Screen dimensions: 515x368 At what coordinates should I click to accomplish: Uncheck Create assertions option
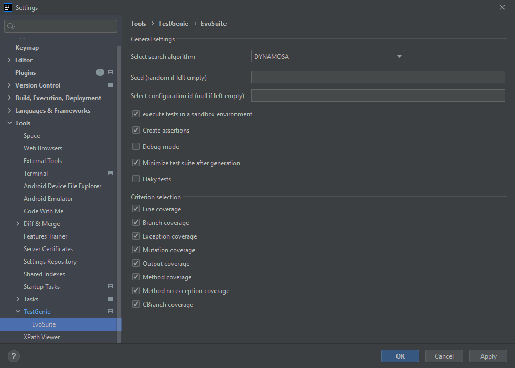point(136,130)
